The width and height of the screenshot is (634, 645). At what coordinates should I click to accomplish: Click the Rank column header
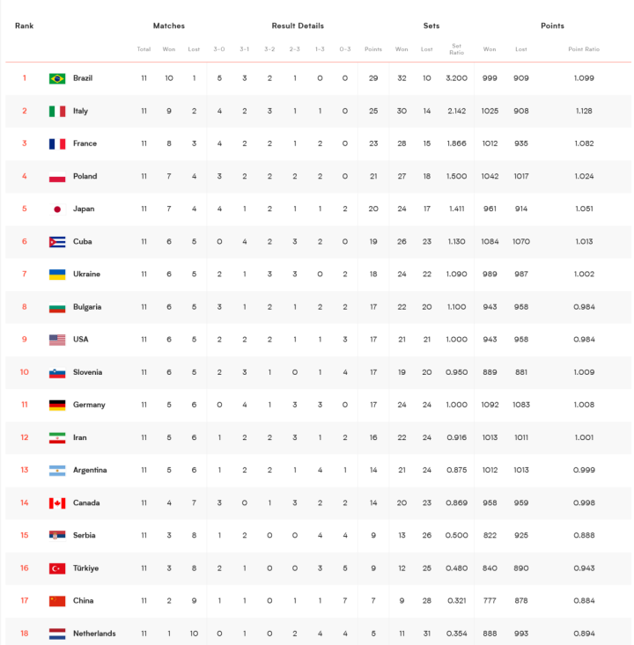coord(25,26)
